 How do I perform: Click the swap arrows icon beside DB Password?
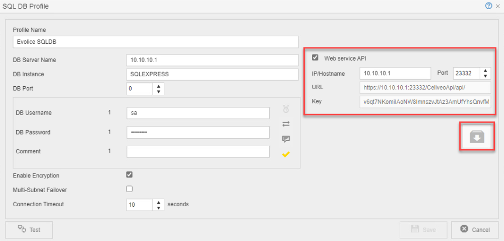point(286,124)
